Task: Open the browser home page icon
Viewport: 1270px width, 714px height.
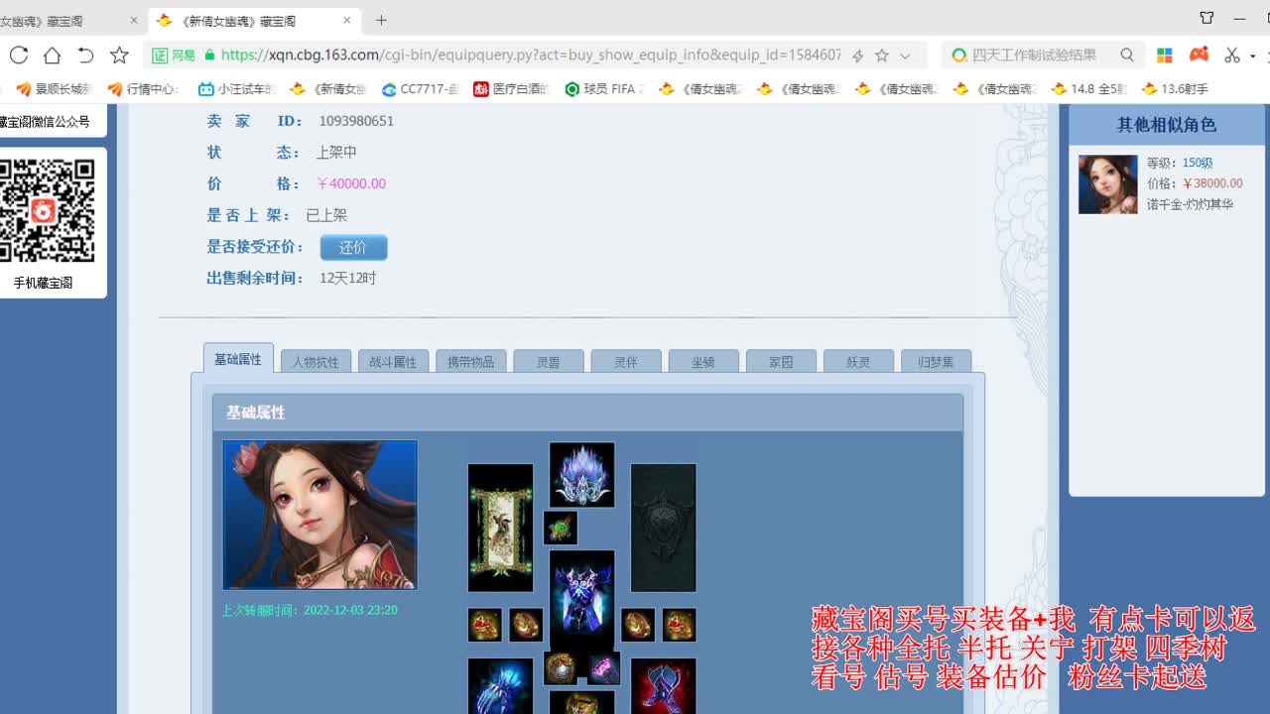Action: pos(52,56)
